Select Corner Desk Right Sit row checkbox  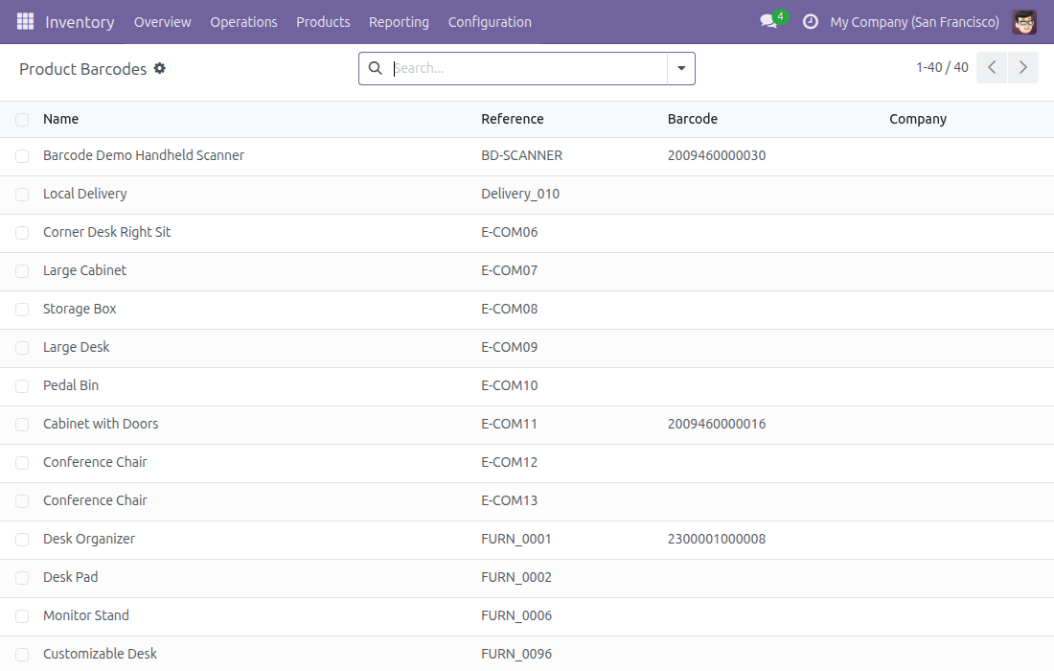click(x=22, y=233)
